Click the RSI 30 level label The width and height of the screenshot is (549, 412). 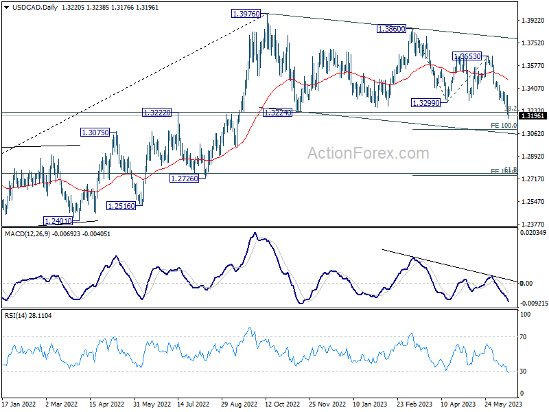click(523, 371)
